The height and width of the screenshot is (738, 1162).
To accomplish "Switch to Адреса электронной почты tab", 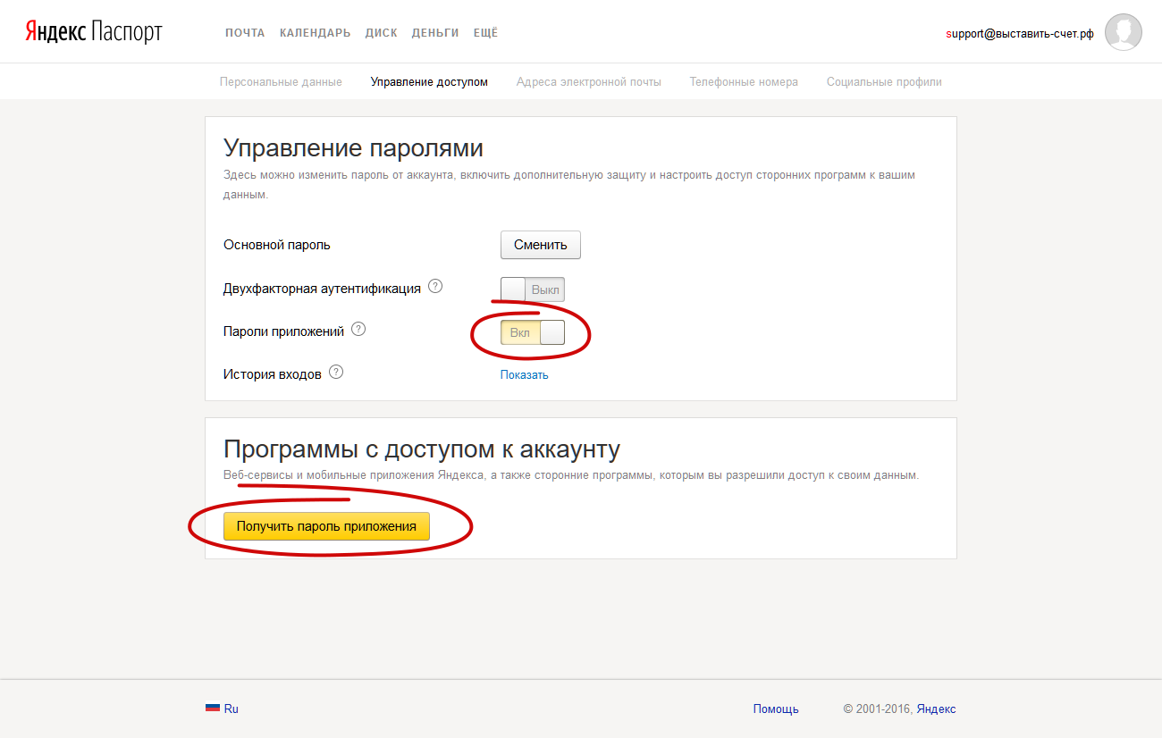I will click(x=589, y=82).
